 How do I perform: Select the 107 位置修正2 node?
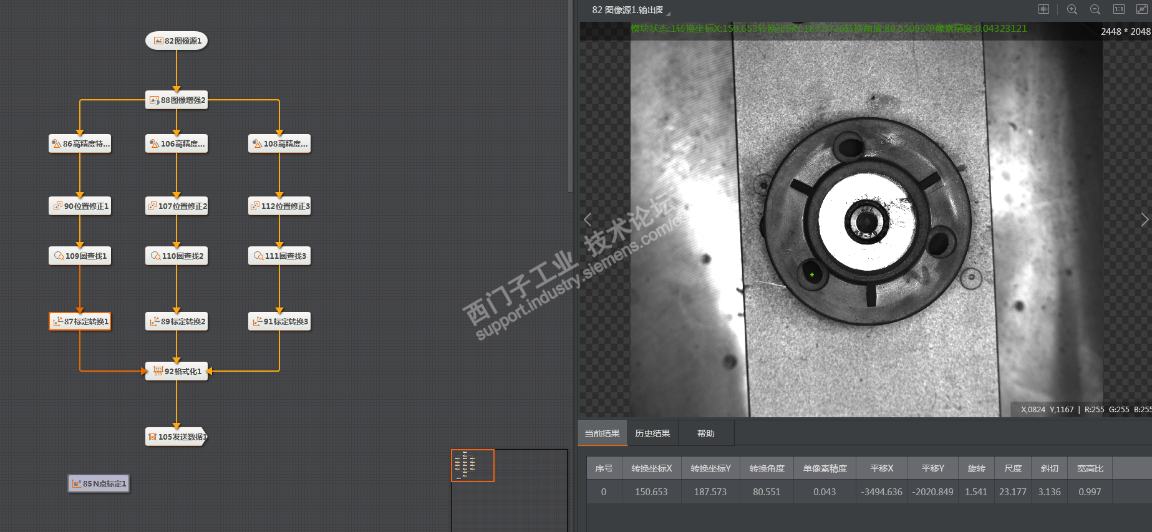(x=177, y=206)
